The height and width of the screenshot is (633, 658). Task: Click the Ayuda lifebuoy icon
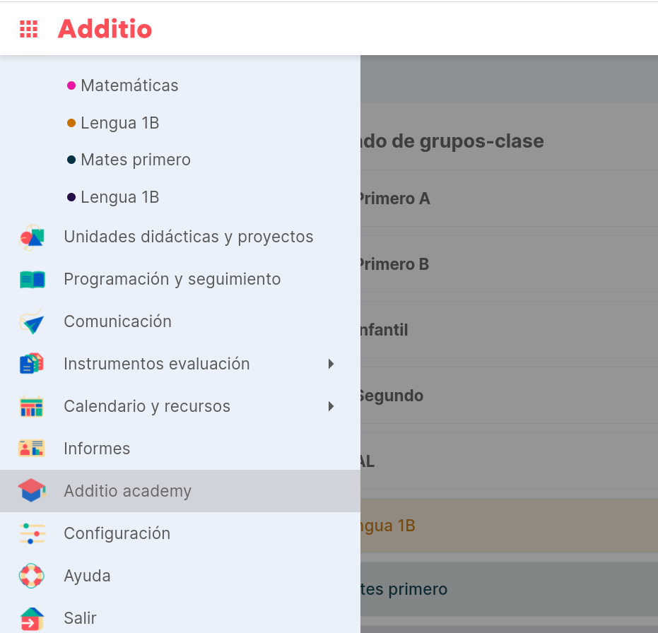tap(32, 576)
